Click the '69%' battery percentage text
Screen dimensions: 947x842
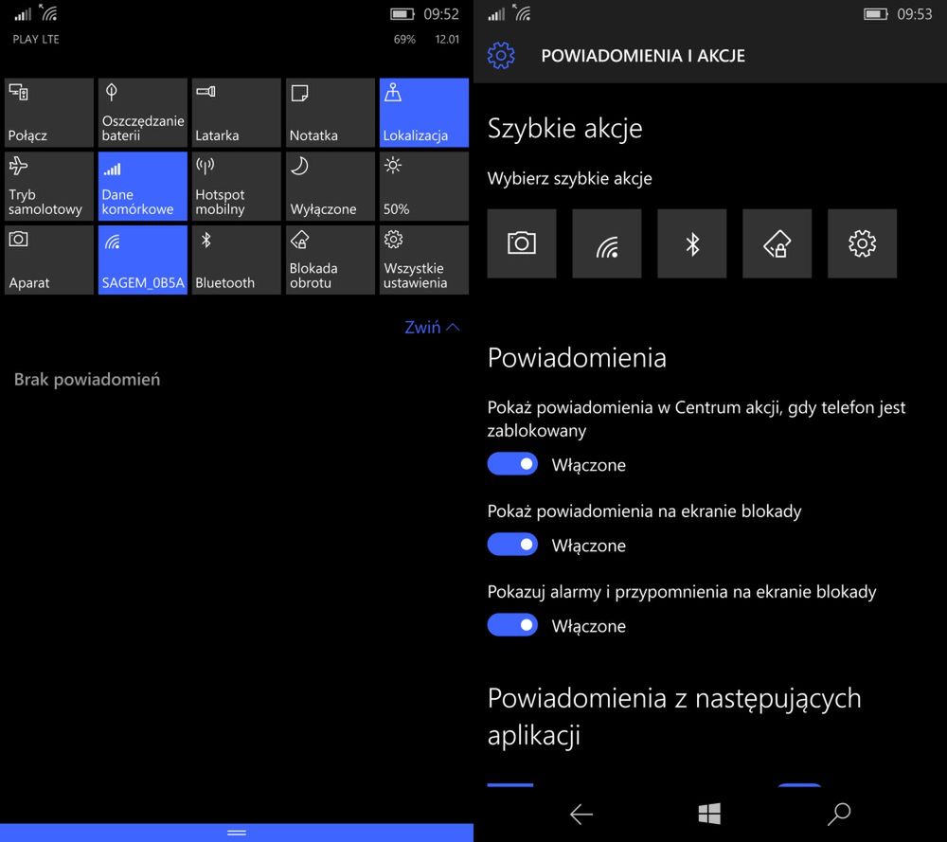pos(404,39)
